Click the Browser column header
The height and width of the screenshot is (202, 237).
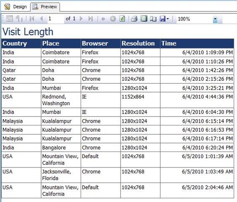point(101,43)
